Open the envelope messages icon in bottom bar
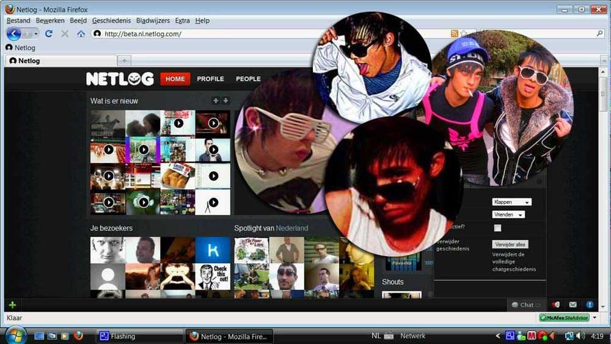This screenshot has height=344, width=611. [573, 305]
